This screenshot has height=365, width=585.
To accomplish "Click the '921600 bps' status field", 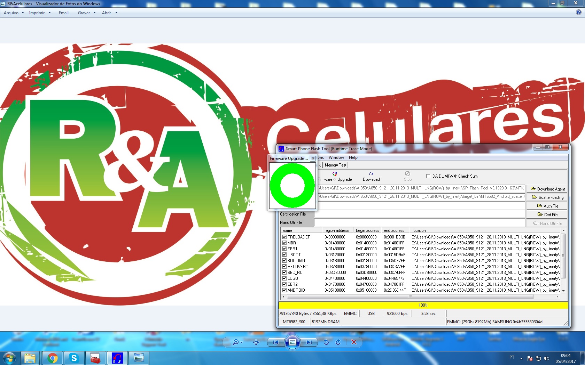I will point(397,314).
